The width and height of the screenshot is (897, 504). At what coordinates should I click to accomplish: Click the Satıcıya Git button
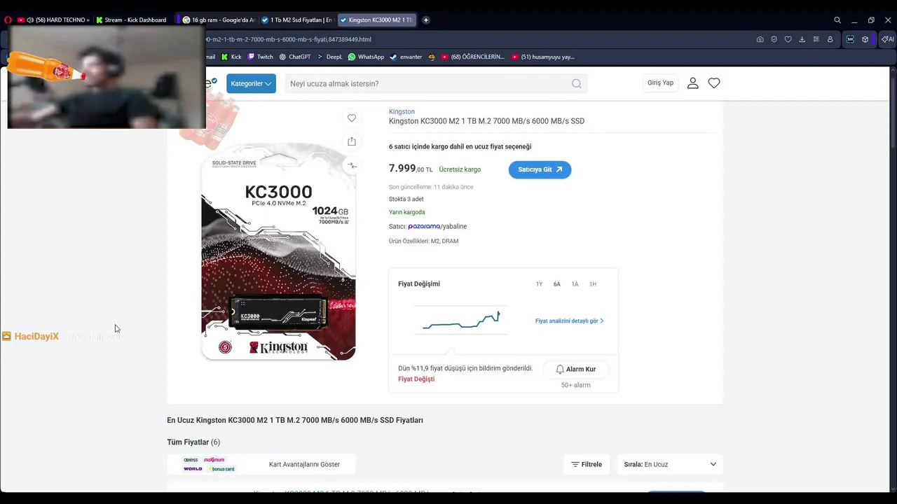(x=540, y=169)
